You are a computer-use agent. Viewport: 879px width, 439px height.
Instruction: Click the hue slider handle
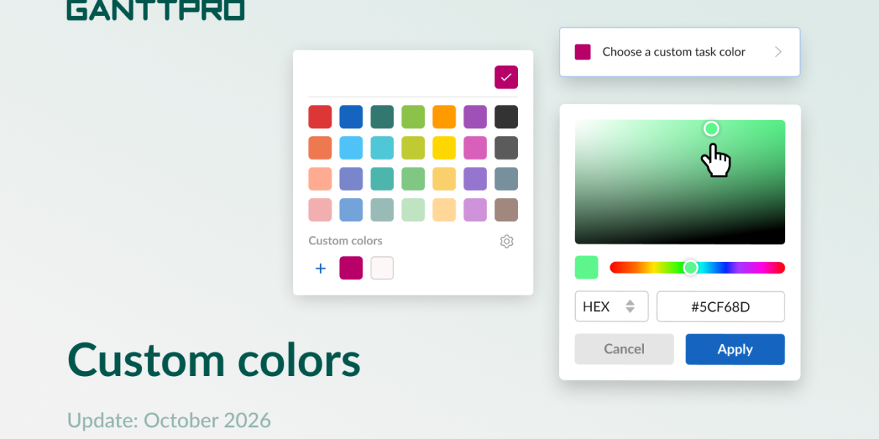pyautogui.click(x=690, y=268)
